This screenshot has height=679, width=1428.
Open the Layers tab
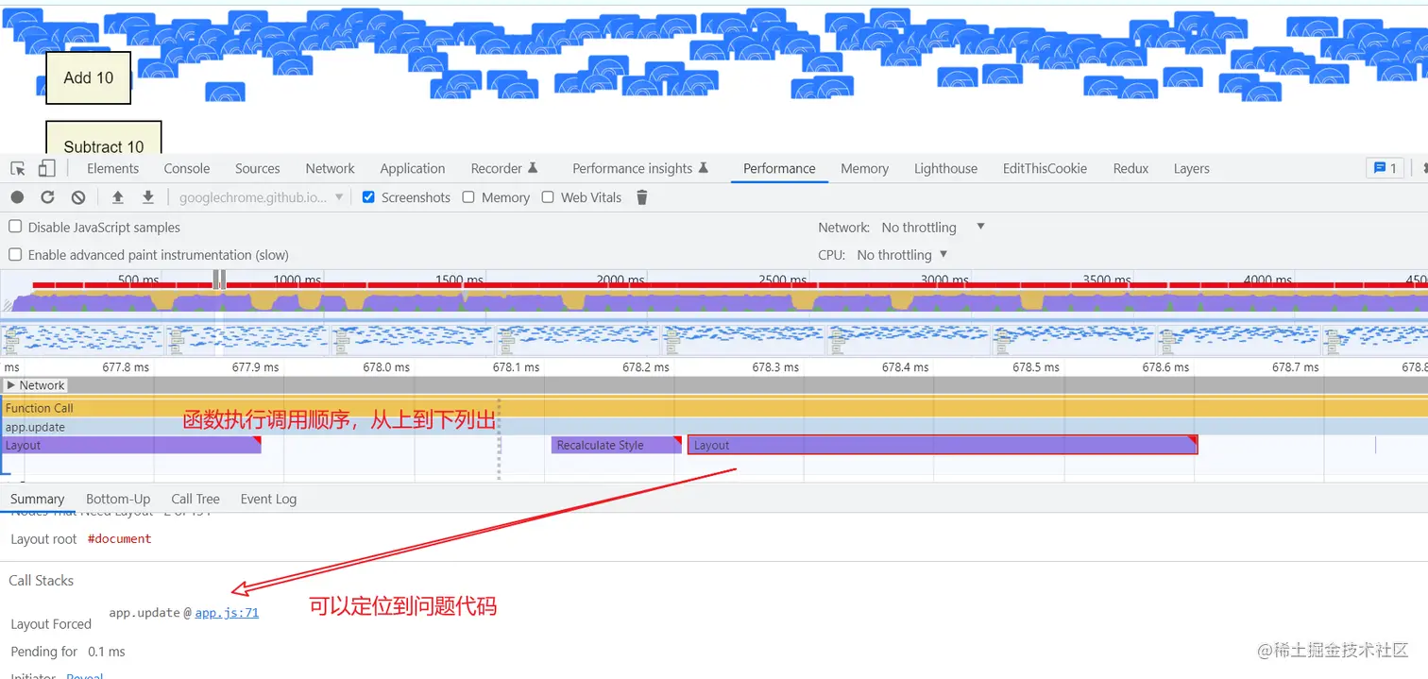[x=1191, y=168]
